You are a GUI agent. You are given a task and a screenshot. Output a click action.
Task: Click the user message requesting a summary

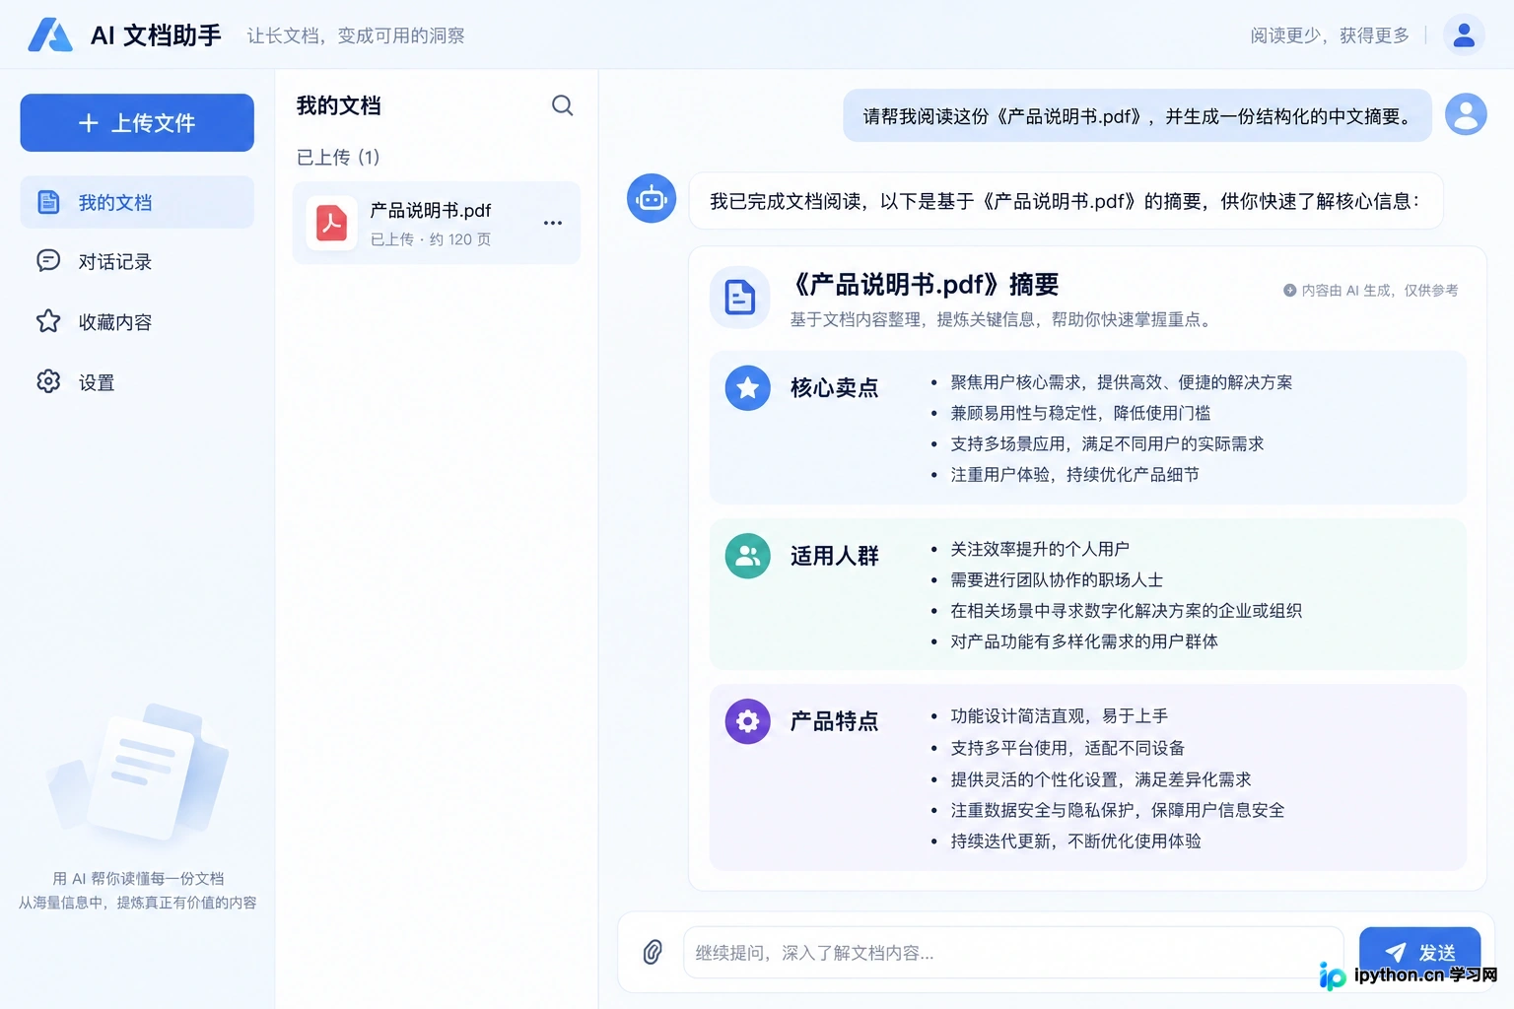click(1137, 116)
